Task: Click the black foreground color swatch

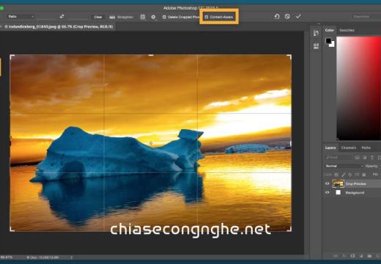Action: pos(328,40)
